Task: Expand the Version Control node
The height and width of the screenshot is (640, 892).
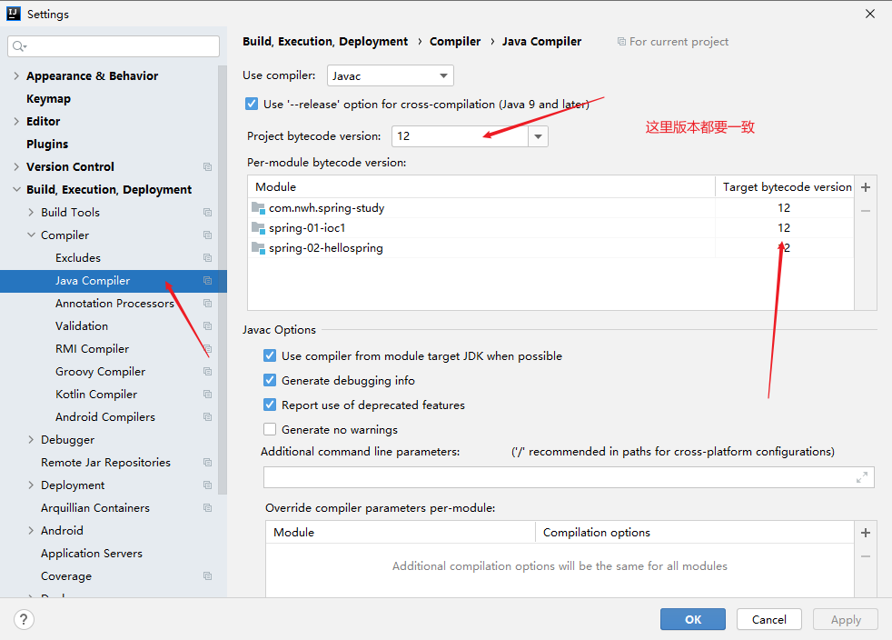Action: (x=16, y=167)
